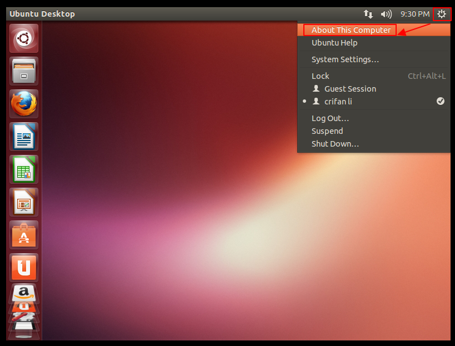
Task: Launch Ubuntu Software Center
Action: point(24,235)
